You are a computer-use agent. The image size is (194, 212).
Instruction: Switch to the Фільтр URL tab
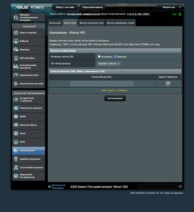tap(70, 23)
